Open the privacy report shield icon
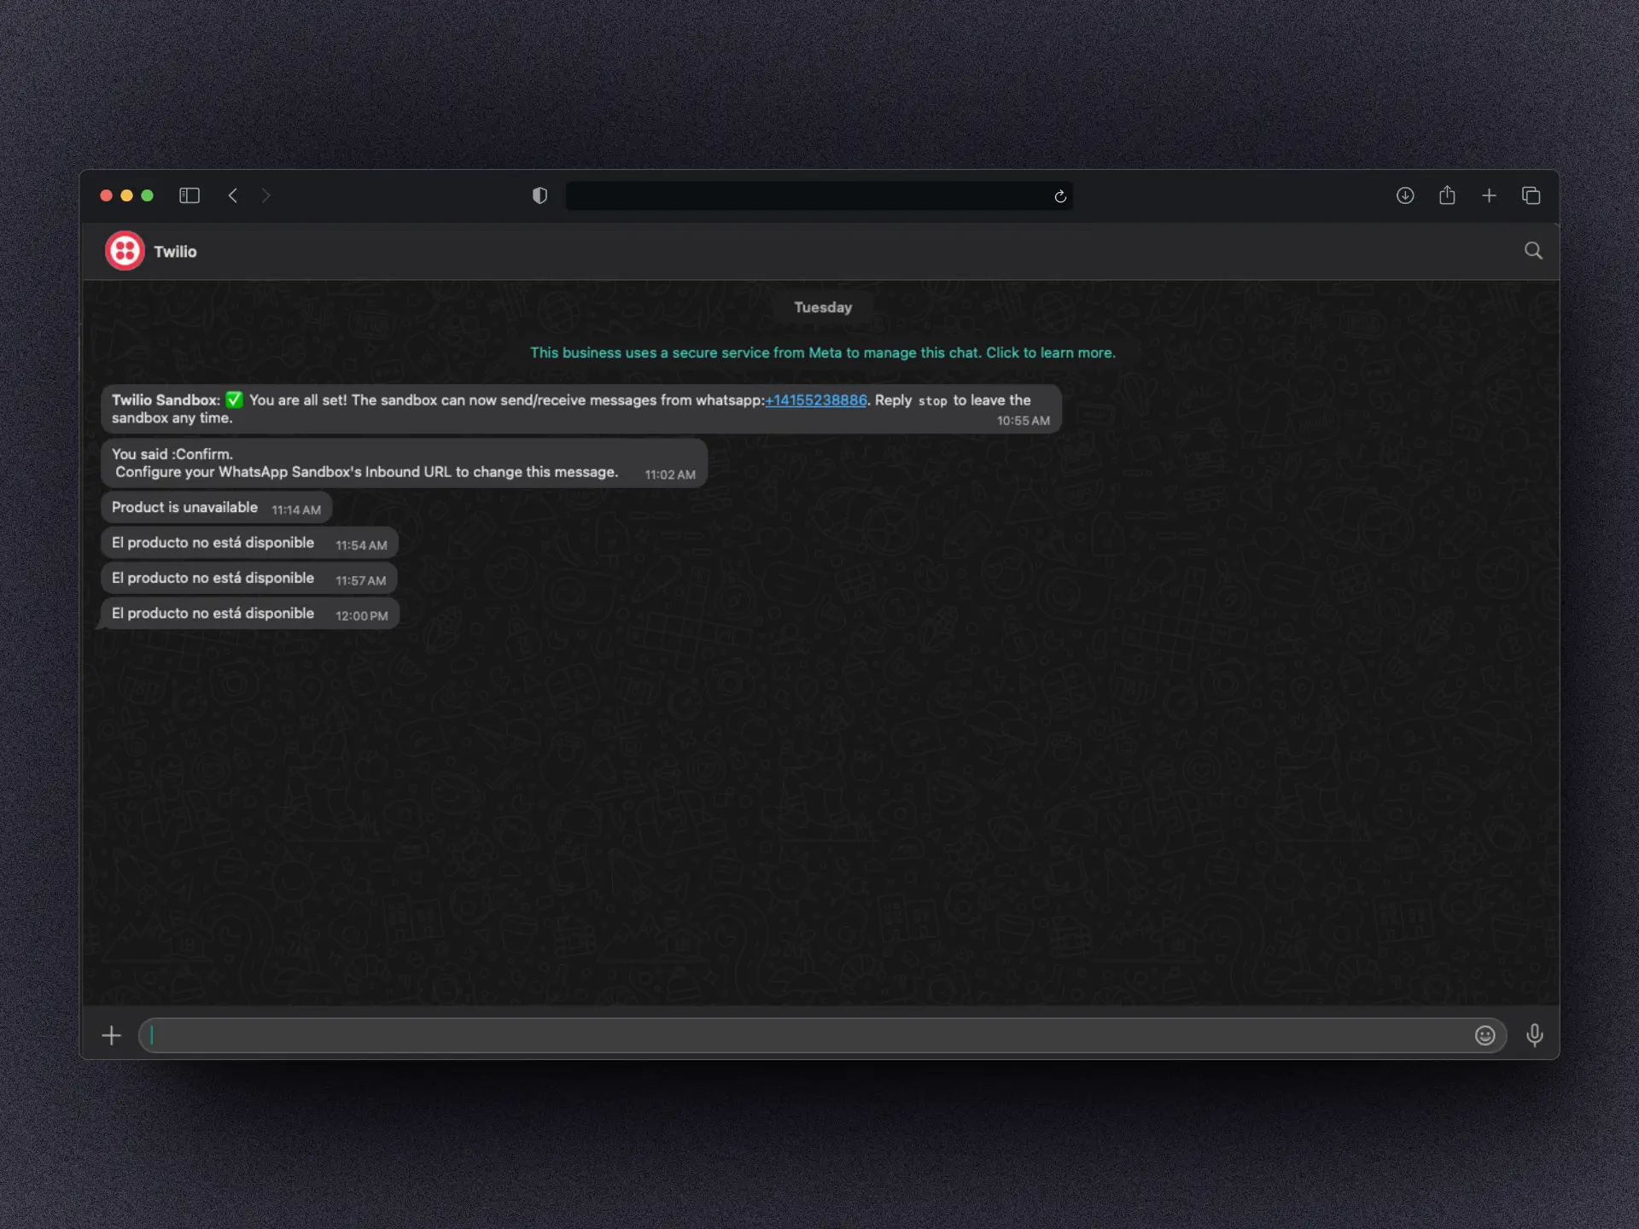The image size is (1639, 1229). tap(540, 195)
